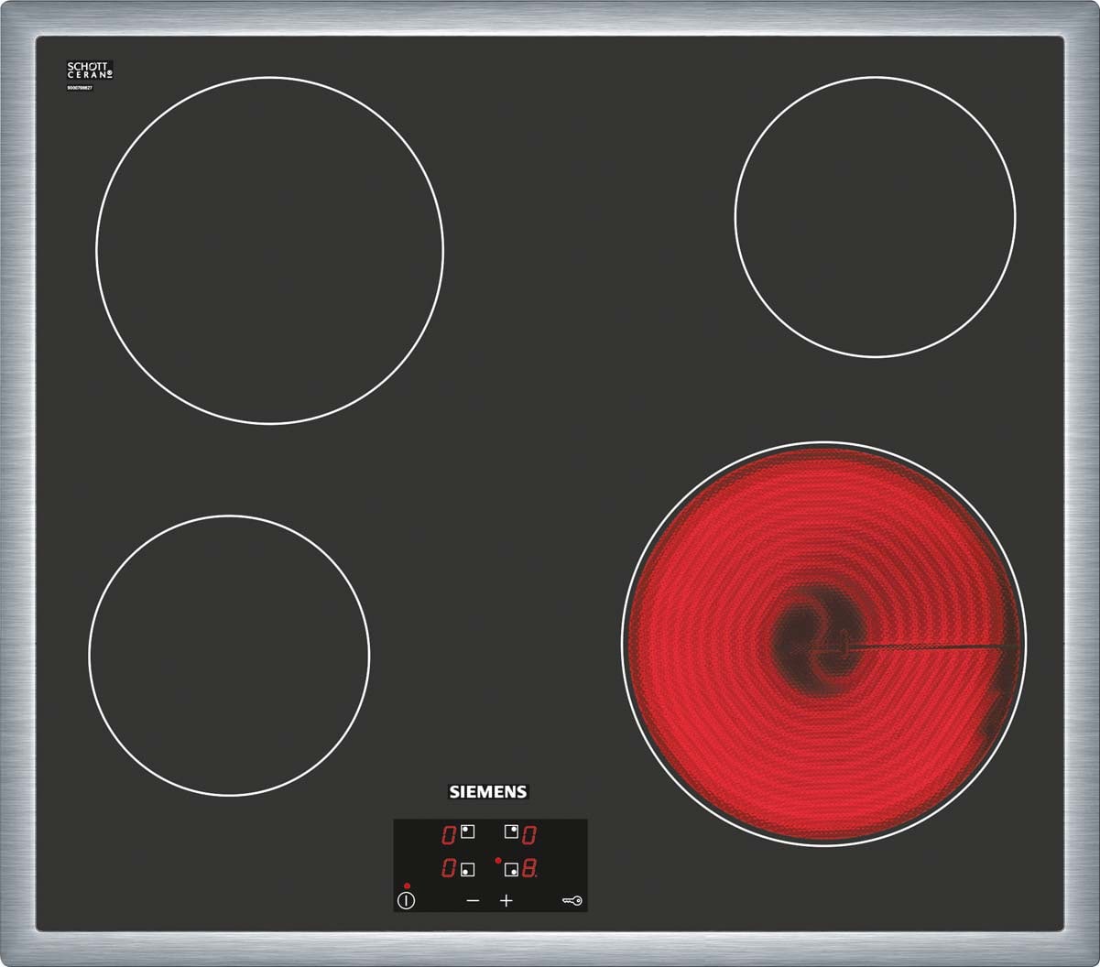1100x967 pixels.
Task: Touch the front-left cooking zone ring
Action: (229, 655)
